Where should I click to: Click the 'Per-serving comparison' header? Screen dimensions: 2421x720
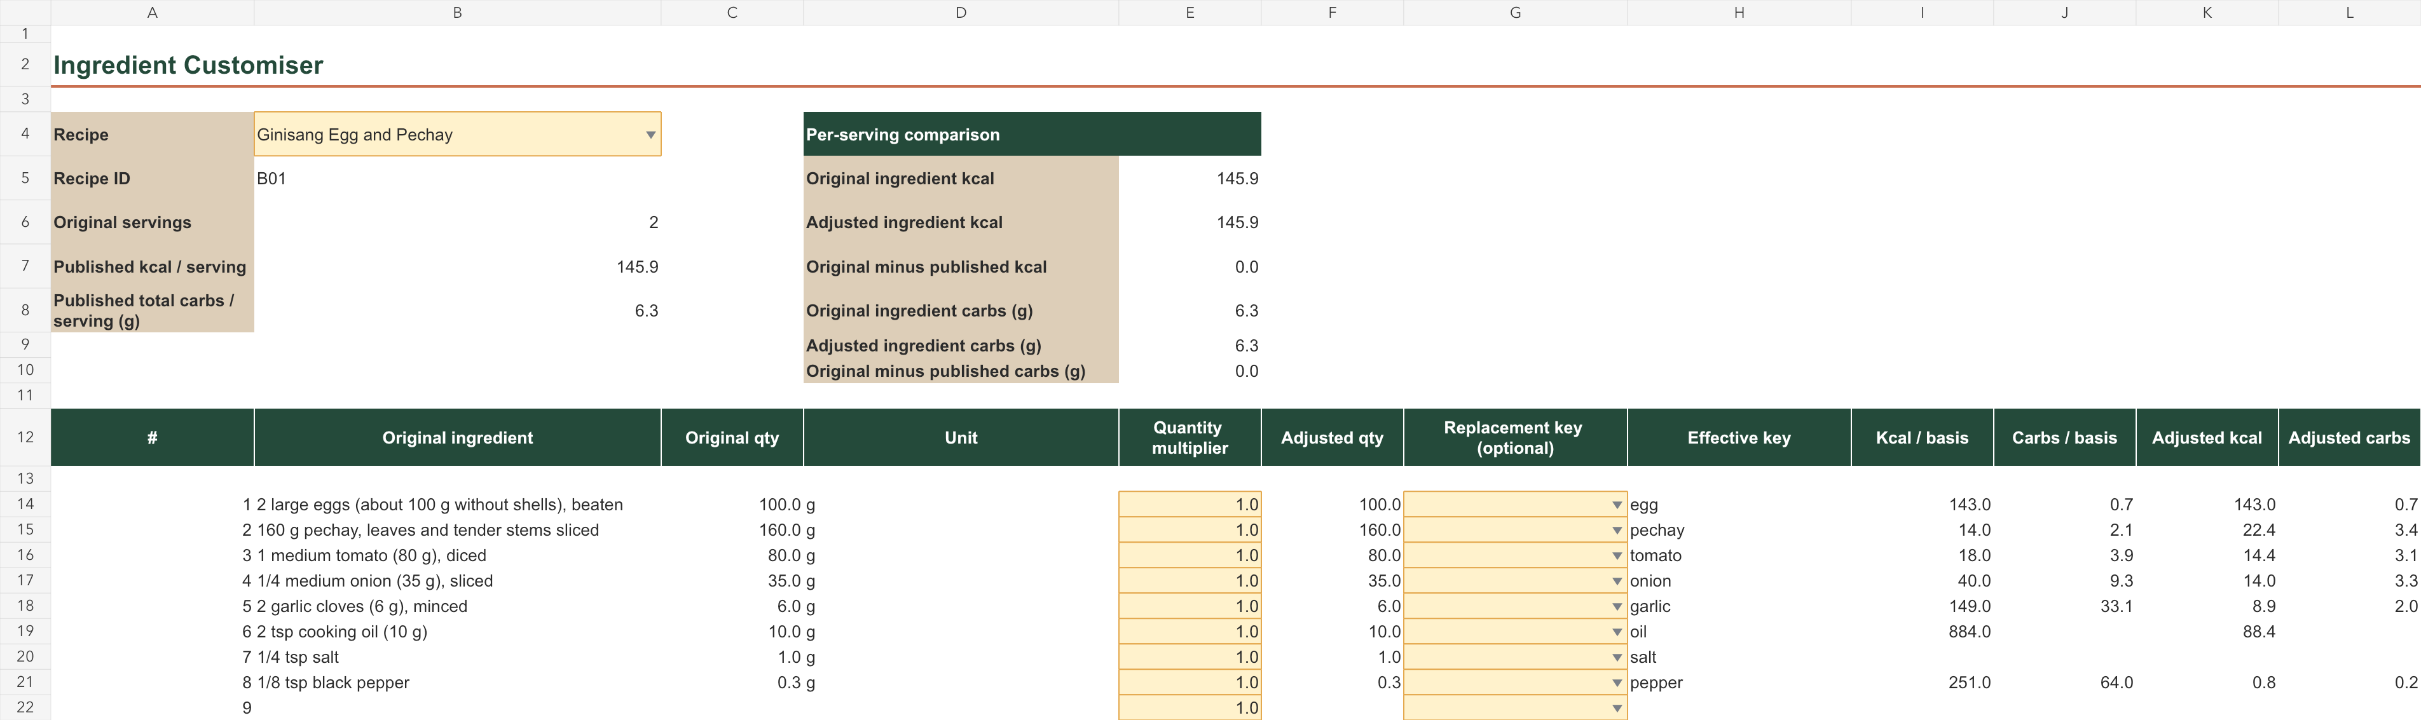[x=1032, y=135]
